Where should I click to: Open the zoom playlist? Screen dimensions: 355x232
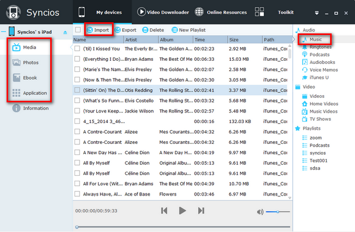pos(312,138)
